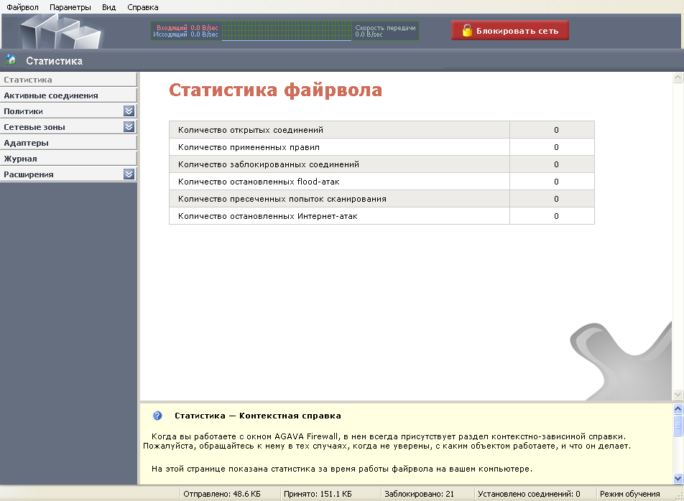Click the padlock icon on block button
This screenshot has height=501, width=684.
[x=467, y=30]
